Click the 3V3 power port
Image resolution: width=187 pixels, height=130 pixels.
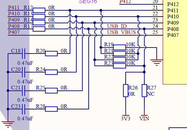point(126,117)
